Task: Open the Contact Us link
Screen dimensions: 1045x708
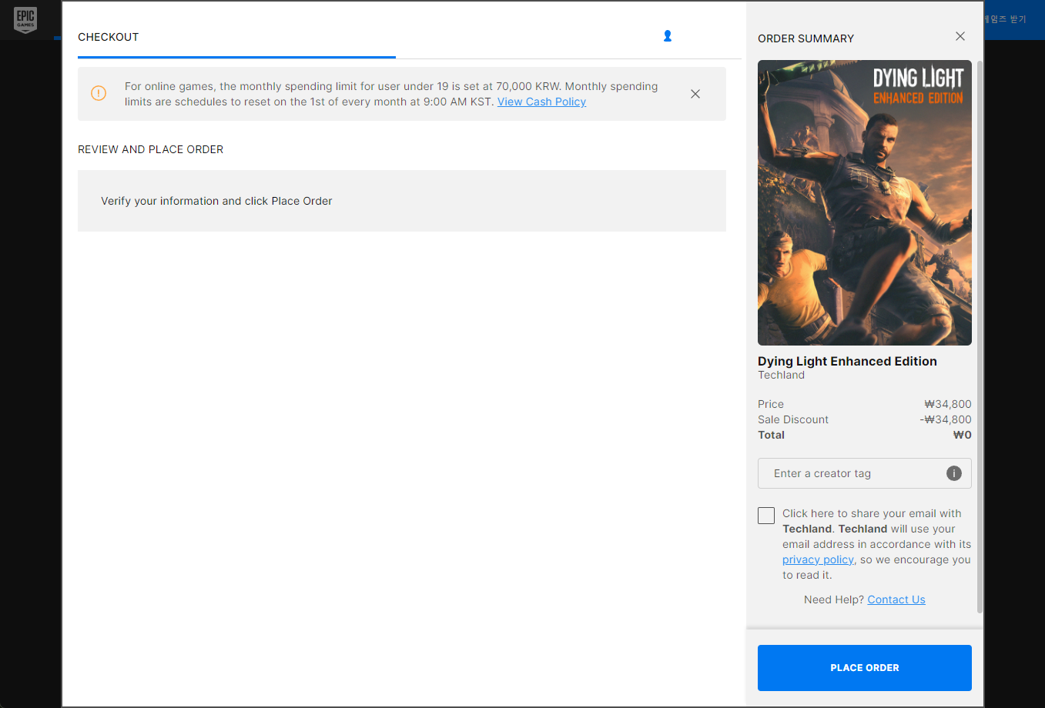Action: click(x=896, y=599)
